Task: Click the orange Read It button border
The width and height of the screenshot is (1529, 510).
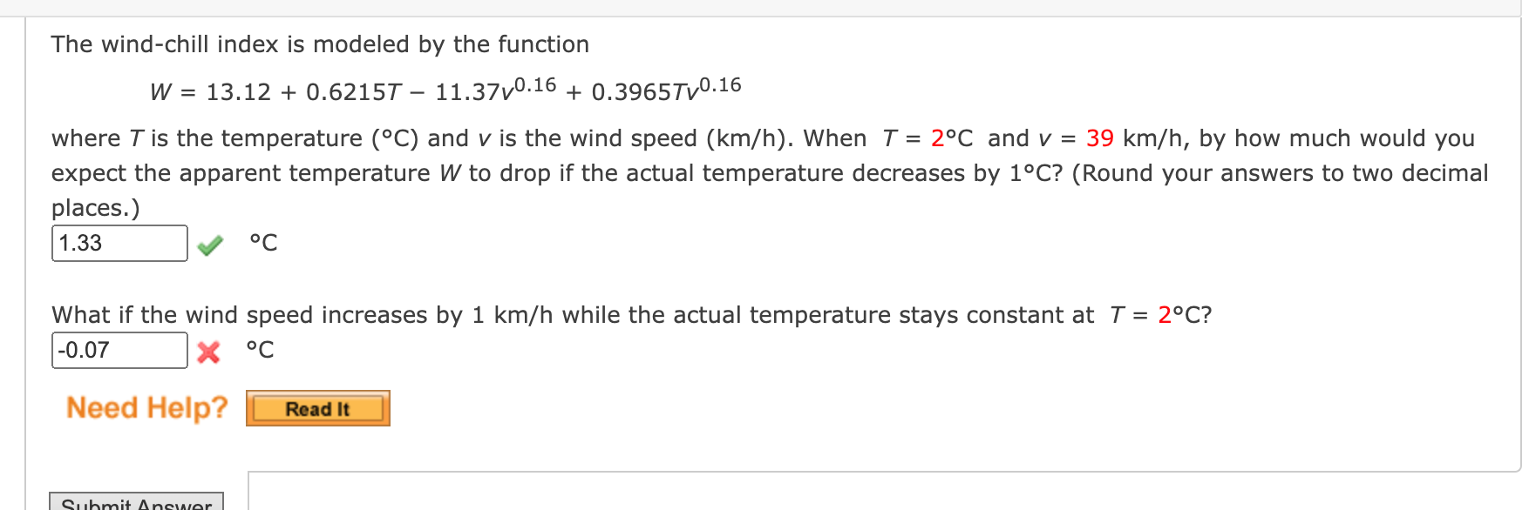Action: pyautogui.click(x=317, y=406)
